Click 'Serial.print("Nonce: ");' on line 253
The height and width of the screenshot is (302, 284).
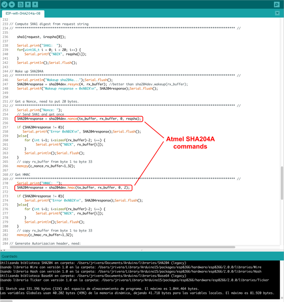(39, 110)
